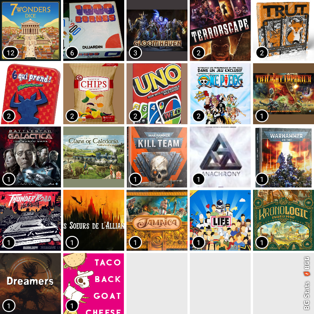The image size is (314, 314).
Task: Select the Kronologic Cuzco 1450 cover
Action: click(x=284, y=220)
